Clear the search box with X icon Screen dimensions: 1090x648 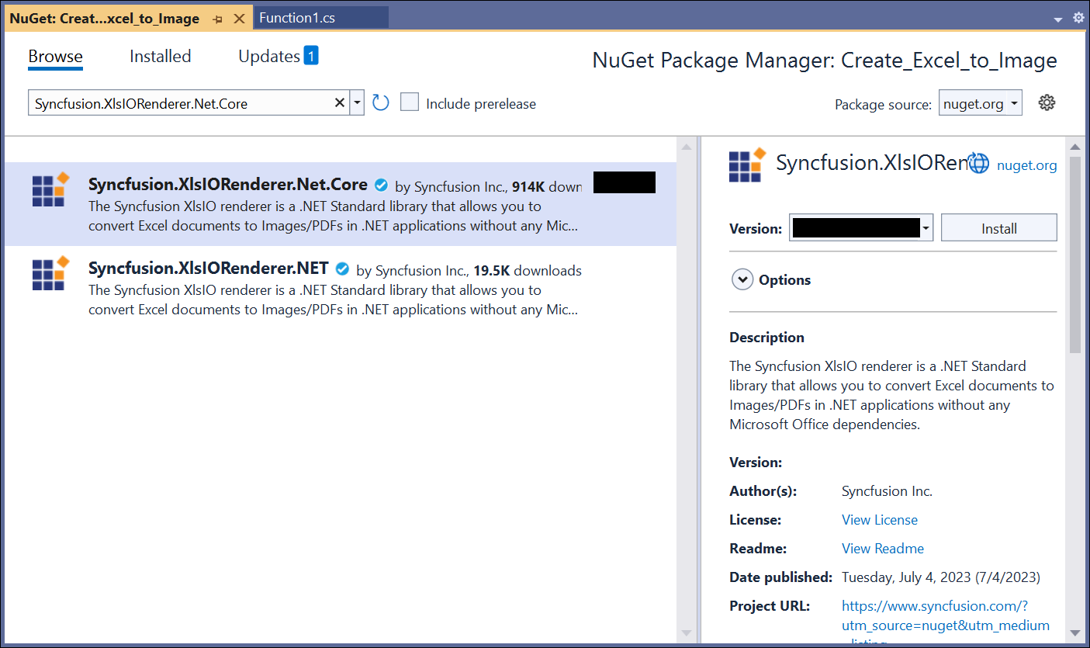[340, 103]
